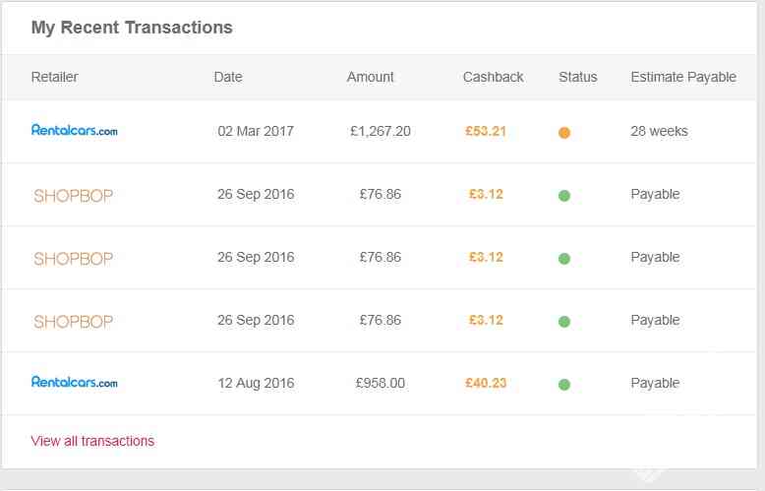Click the Retailer column header
The height and width of the screenshot is (491, 765).
tap(55, 77)
